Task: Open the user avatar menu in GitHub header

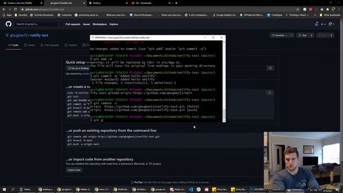Action: pos(331,24)
